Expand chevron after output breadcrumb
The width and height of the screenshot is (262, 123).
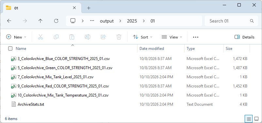[120, 21]
